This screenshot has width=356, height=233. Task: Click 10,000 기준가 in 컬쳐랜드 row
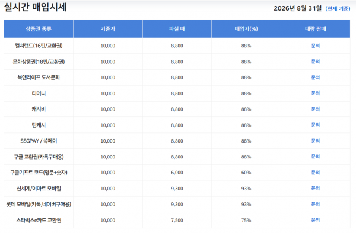pos(108,46)
